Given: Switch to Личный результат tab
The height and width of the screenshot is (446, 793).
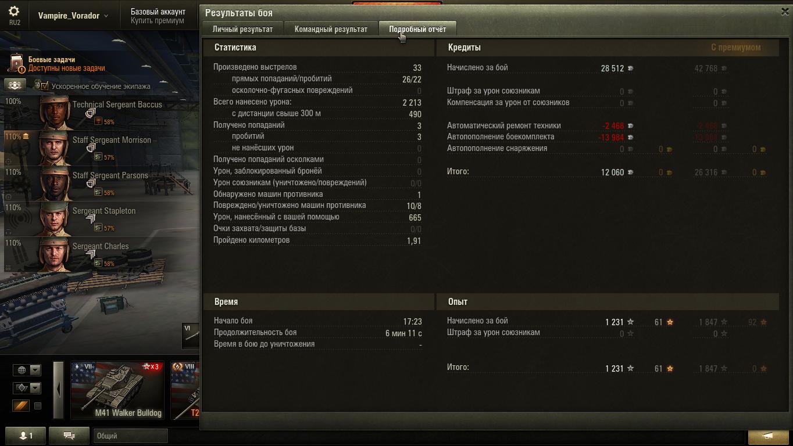Looking at the screenshot, I should (242, 28).
